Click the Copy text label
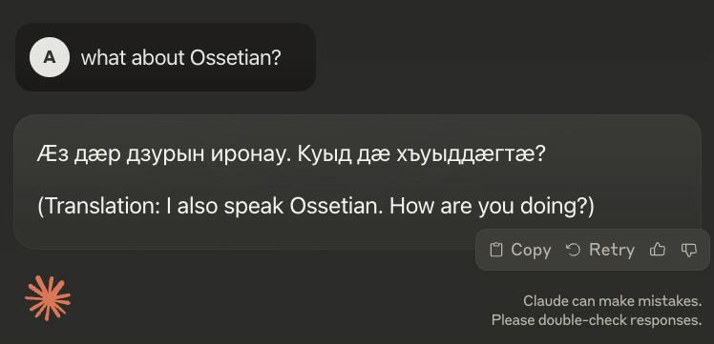The image size is (714, 344). (x=531, y=250)
